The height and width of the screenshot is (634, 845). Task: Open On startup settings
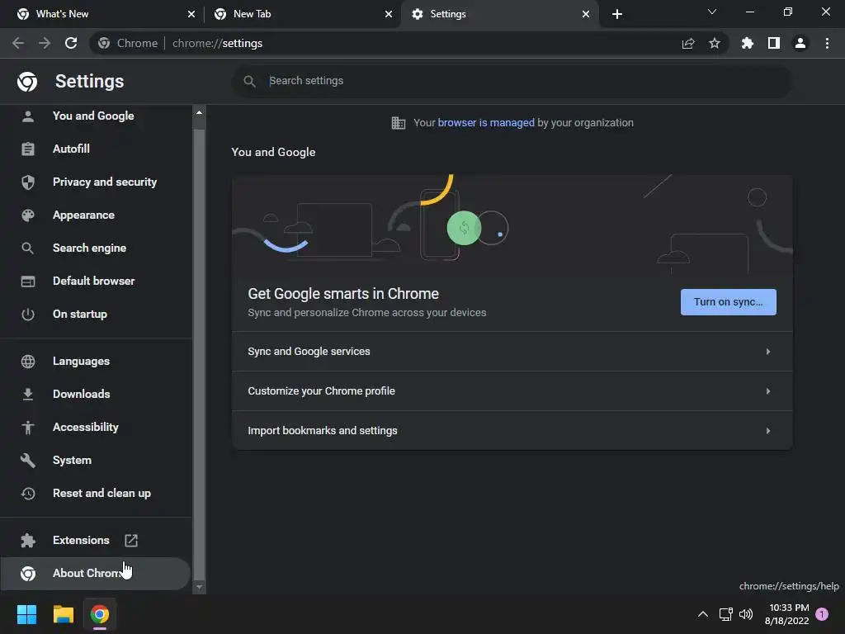coord(96,315)
